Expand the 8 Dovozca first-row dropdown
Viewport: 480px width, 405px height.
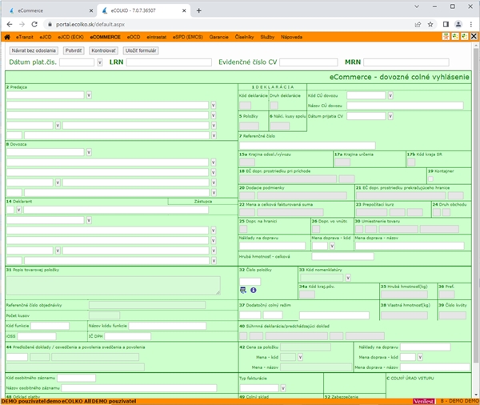click(x=89, y=152)
